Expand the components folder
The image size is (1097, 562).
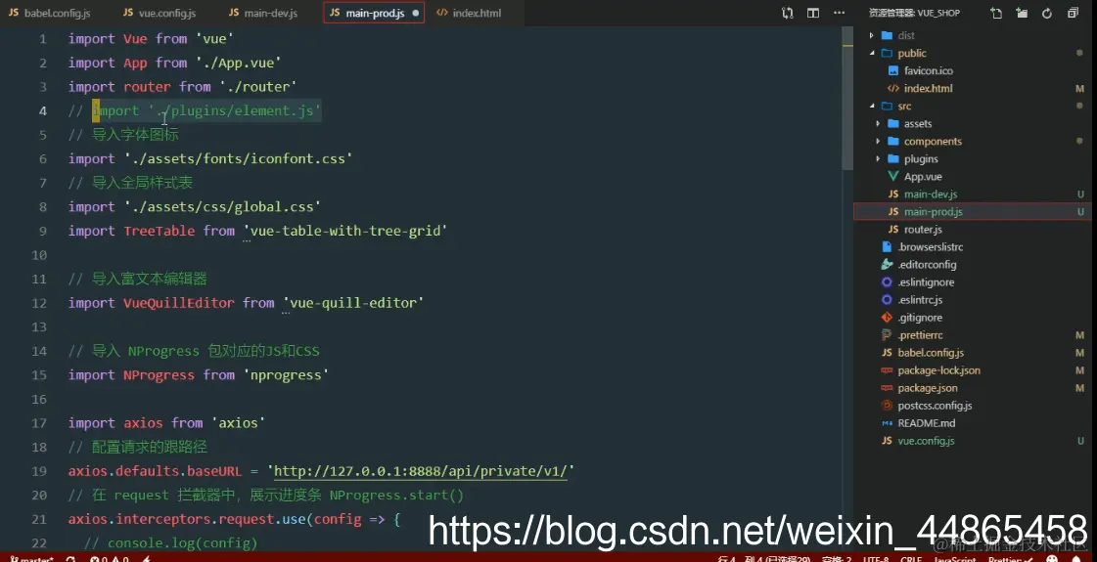pos(878,141)
